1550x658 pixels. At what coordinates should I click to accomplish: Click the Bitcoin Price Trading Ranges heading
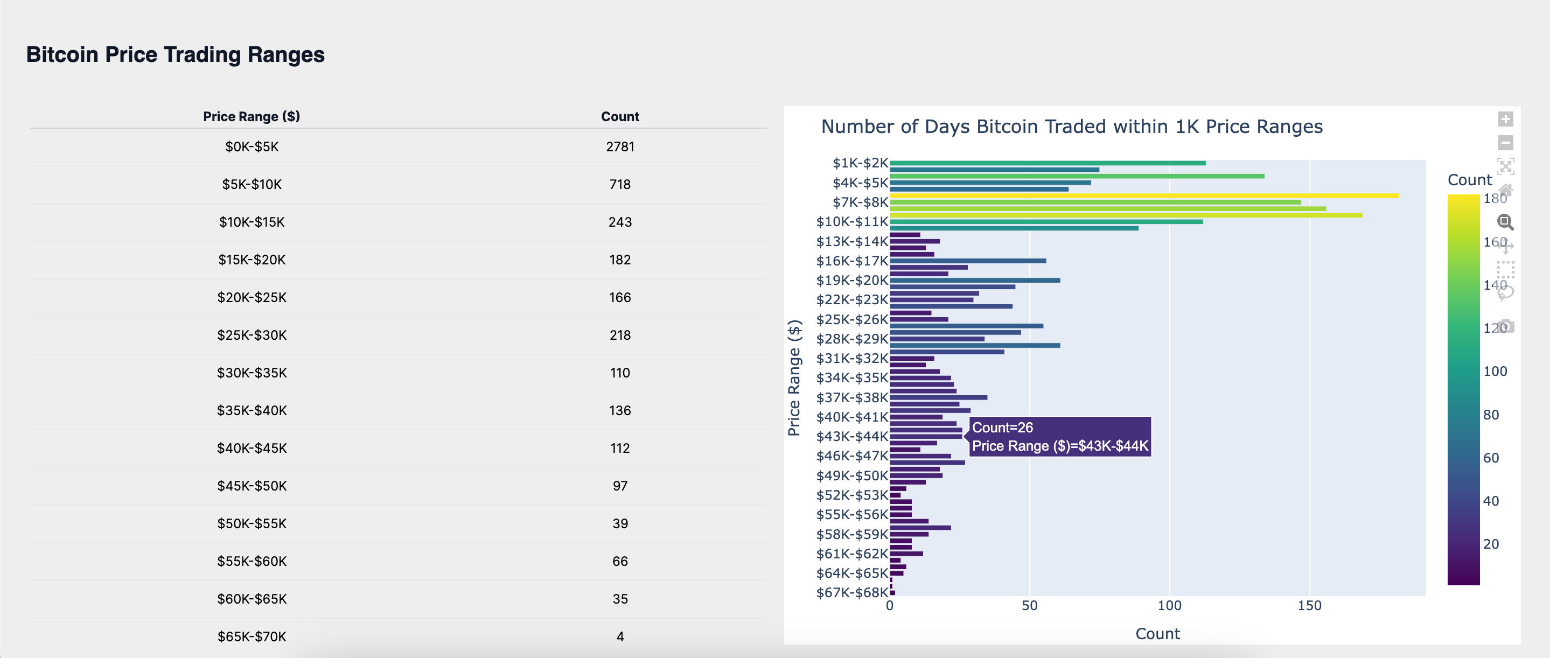pos(175,55)
